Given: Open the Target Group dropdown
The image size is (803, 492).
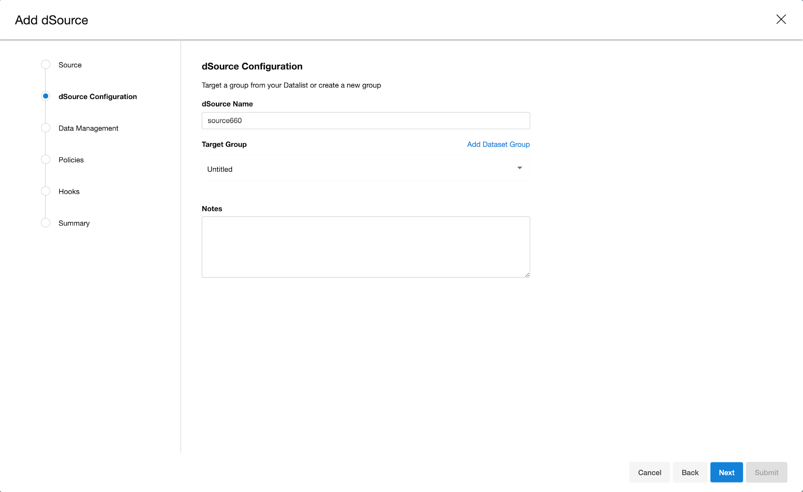Looking at the screenshot, I should point(365,169).
